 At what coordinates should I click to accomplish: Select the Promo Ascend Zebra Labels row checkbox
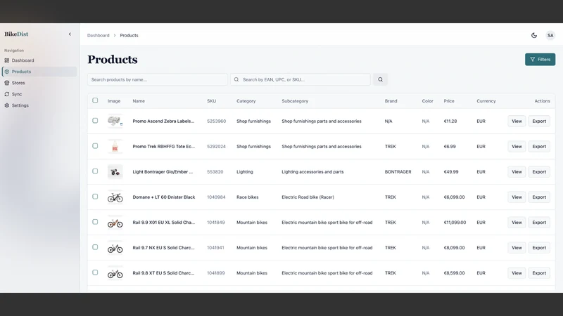coord(95,121)
